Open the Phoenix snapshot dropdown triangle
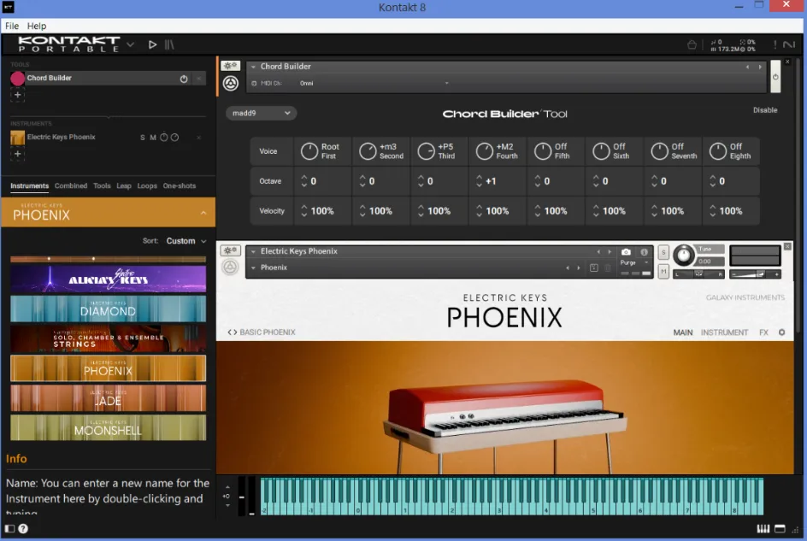 pyautogui.click(x=253, y=268)
